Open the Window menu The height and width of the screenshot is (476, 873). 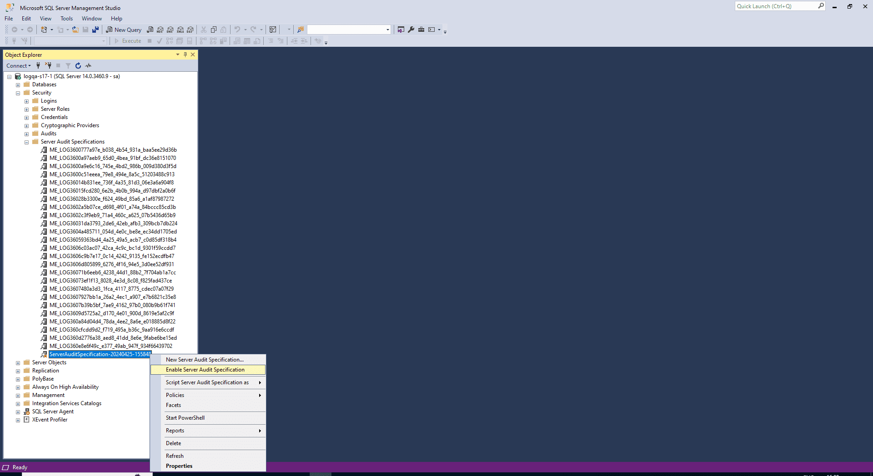(x=91, y=19)
